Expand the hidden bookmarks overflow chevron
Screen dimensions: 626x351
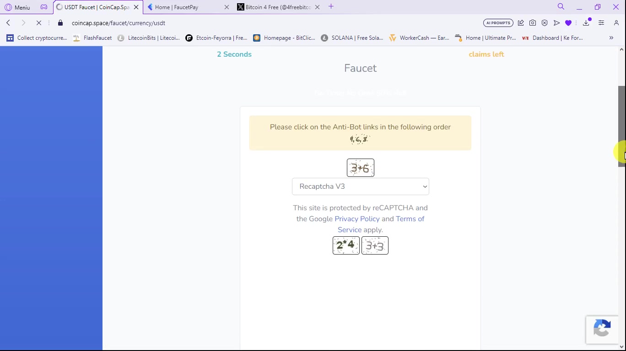pyautogui.click(x=611, y=38)
